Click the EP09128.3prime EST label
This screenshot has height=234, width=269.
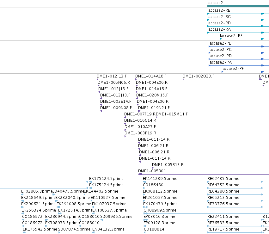(159, 223)
